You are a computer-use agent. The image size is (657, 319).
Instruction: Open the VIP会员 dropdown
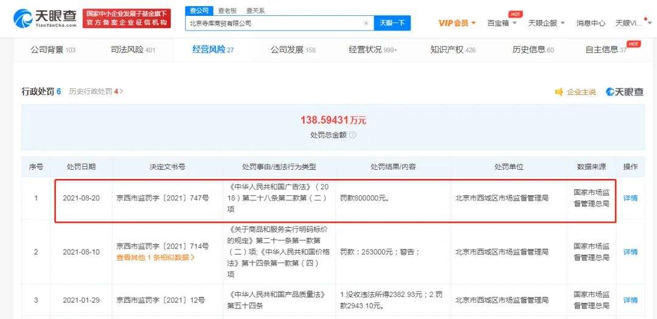457,23
